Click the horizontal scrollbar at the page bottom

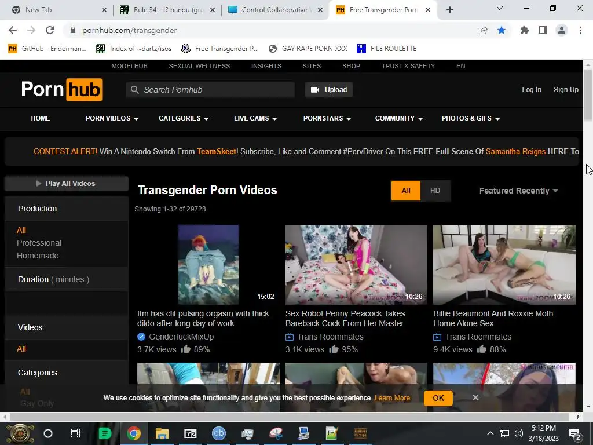point(290,417)
